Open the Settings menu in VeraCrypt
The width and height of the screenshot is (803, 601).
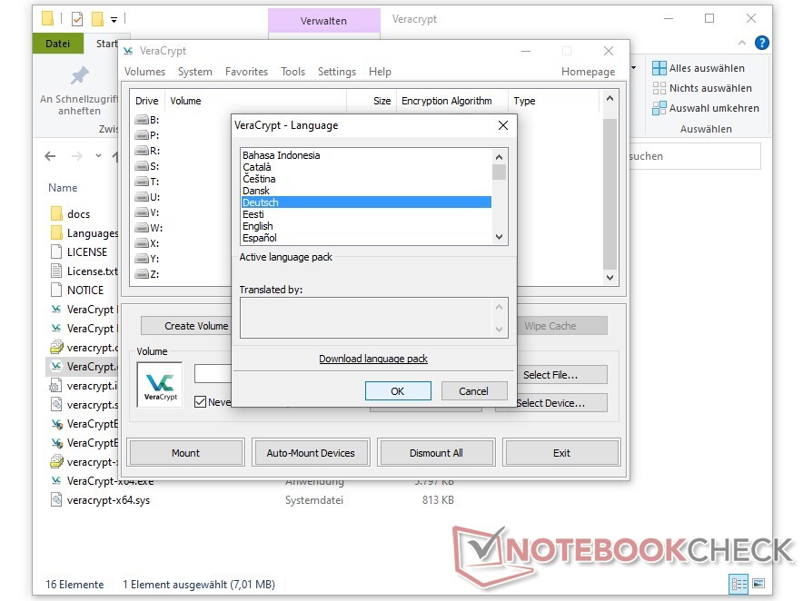coord(336,72)
